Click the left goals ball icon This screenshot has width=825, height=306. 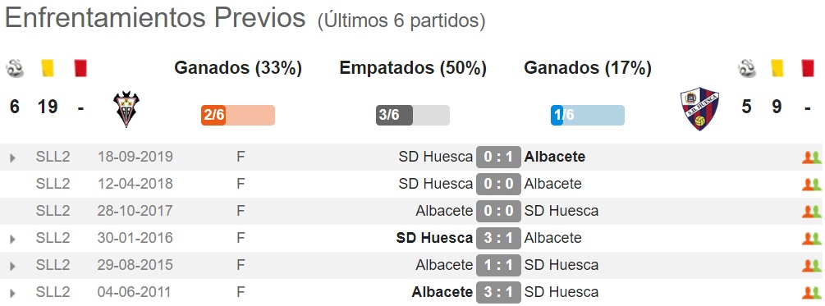(x=15, y=68)
